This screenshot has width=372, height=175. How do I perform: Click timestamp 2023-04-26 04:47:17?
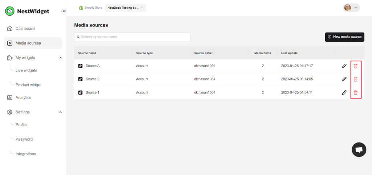[297, 66]
